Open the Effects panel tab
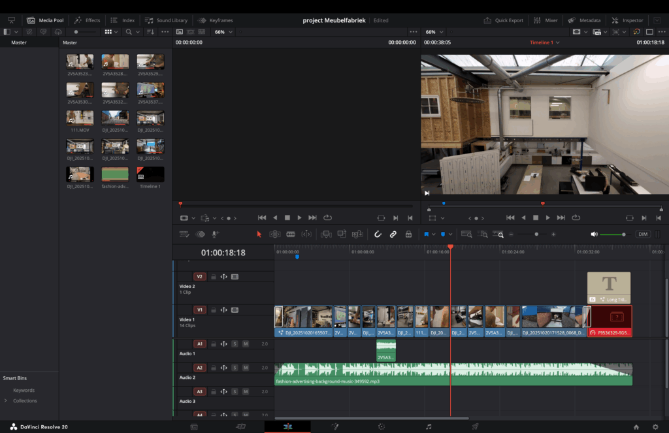The width and height of the screenshot is (669, 433). 87,20
